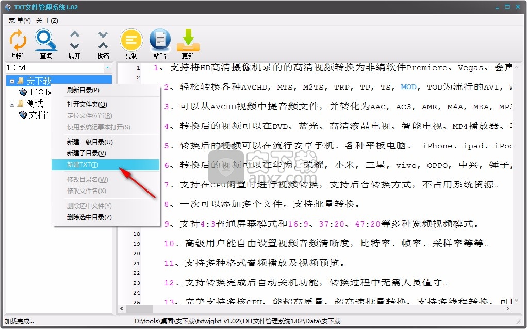Click disabled 删除选中文件(Y) entry
This screenshot has height=329, width=527.
click(x=106, y=206)
